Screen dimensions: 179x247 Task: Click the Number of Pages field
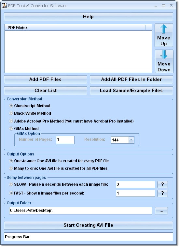65,140
